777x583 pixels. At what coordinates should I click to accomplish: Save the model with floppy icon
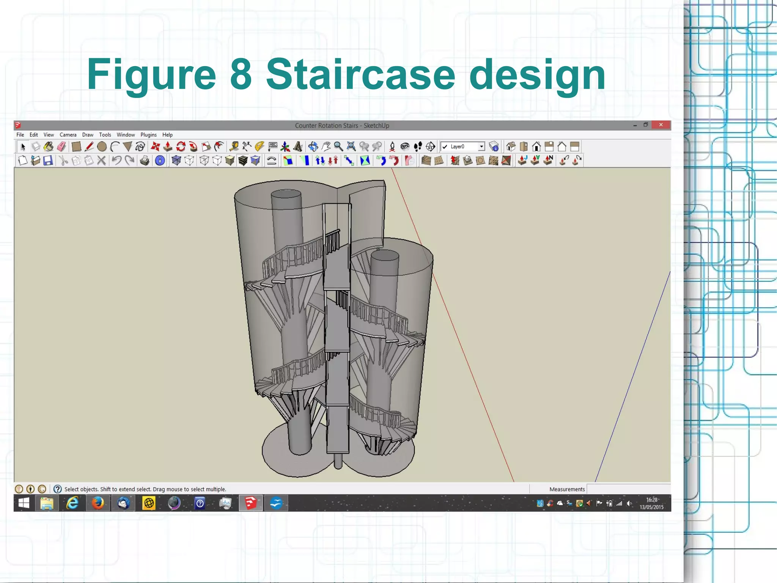[x=48, y=161]
